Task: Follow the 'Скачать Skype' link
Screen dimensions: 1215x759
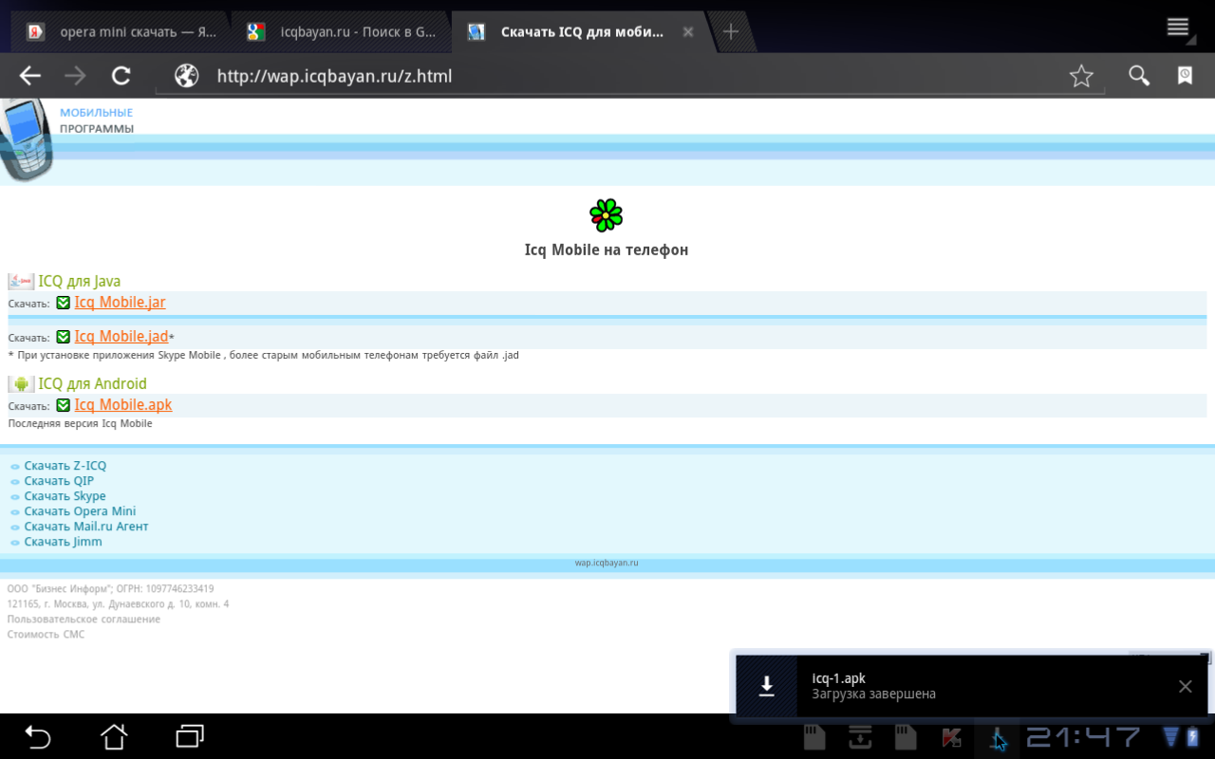Action: pos(65,496)
